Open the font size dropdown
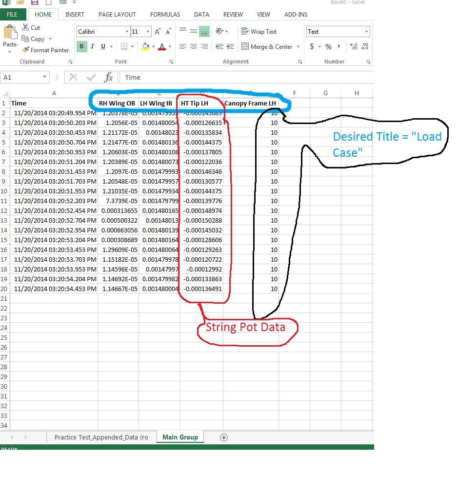Image resolution: width=458 pixels, height=480 pixels. point(148,32)
